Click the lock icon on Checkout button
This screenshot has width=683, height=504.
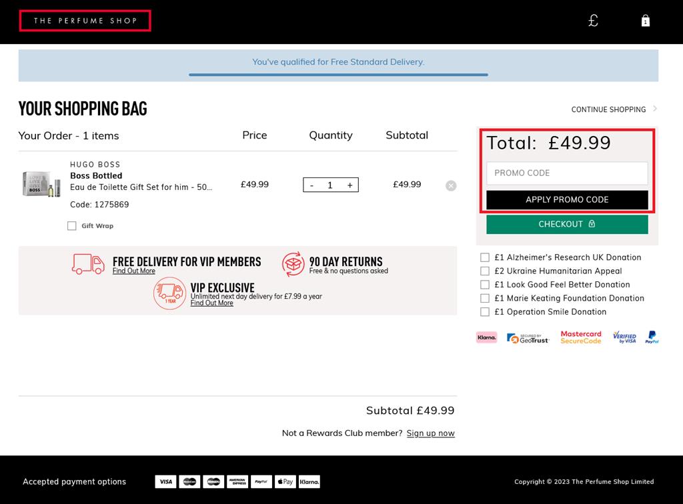tap(592, 224)
